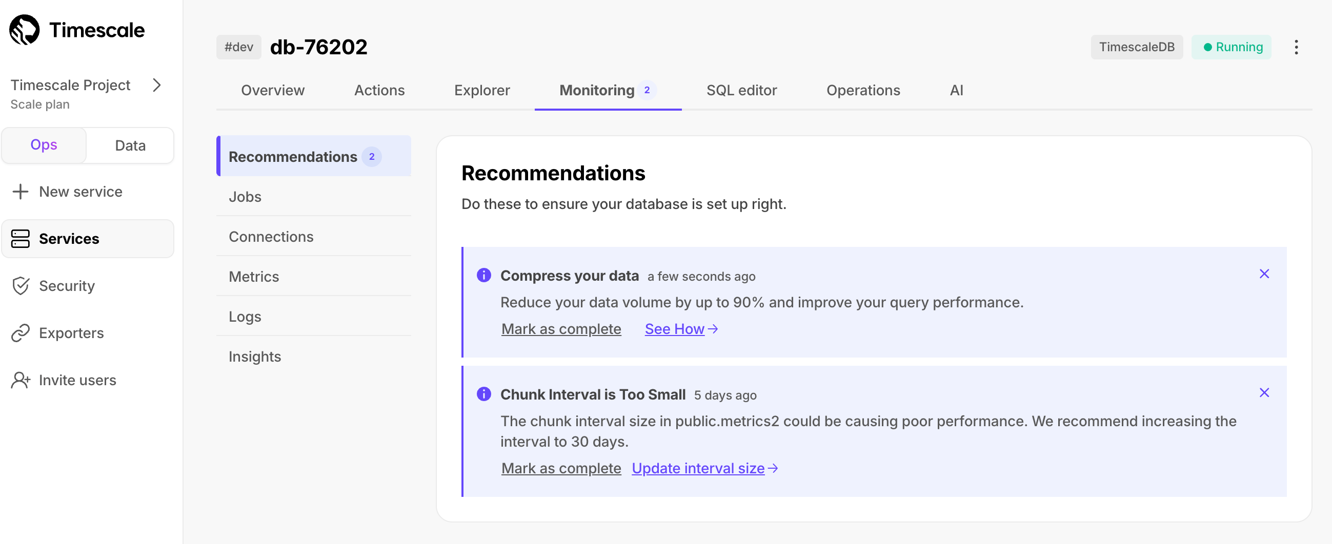Click 'Do these to ensure your database' subtitle
Screen dimensions: 1332x544
623,204
